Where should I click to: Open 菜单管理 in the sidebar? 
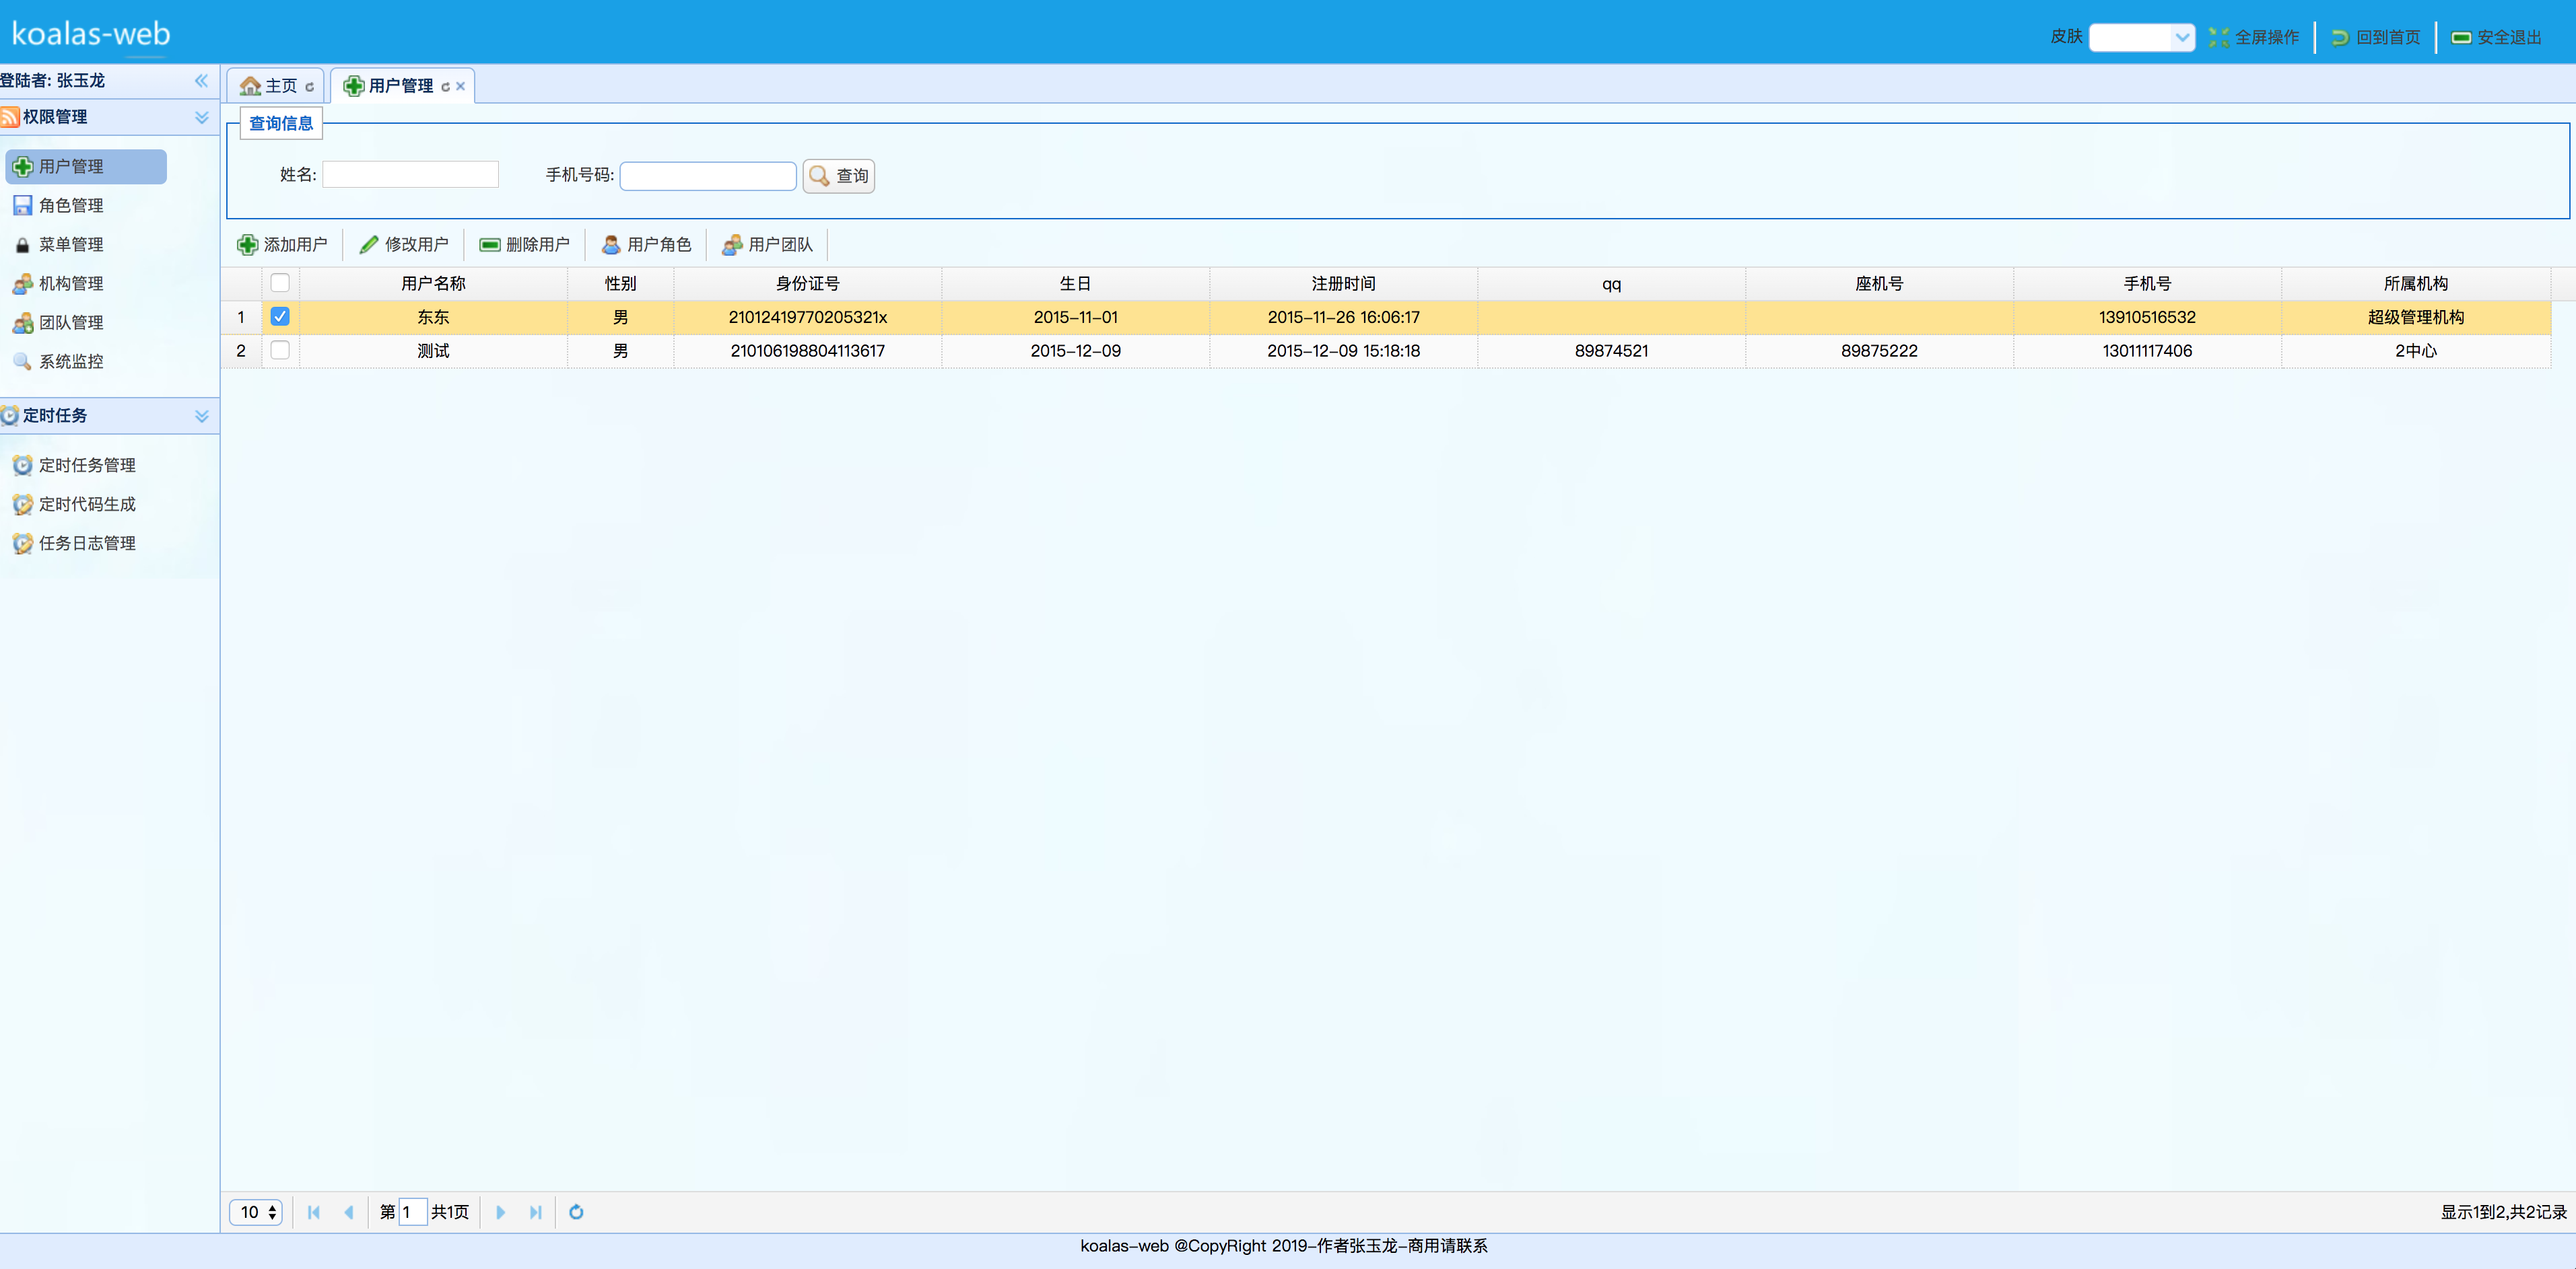[58, 245]
